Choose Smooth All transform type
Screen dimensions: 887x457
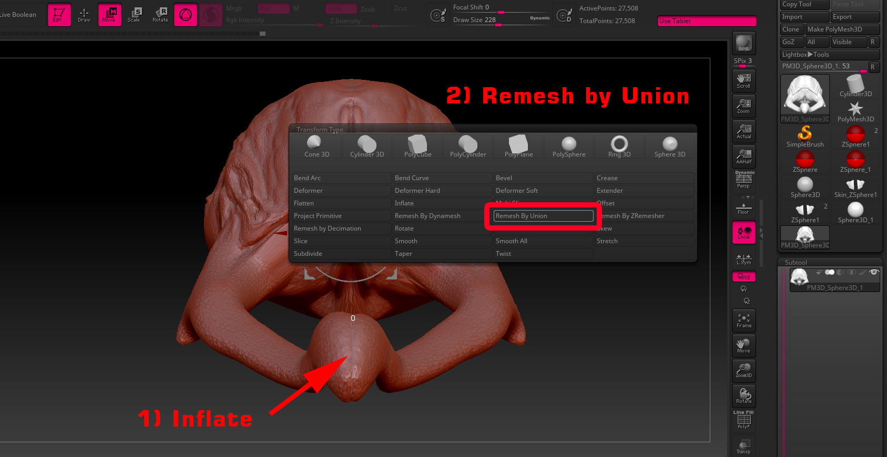point(544,241)
